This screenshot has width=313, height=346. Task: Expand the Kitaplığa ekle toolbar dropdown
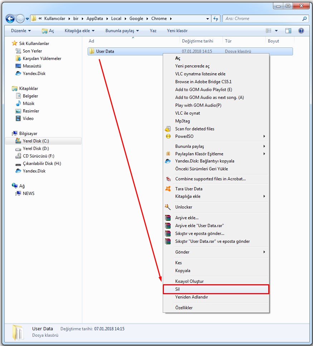[79, 31]
